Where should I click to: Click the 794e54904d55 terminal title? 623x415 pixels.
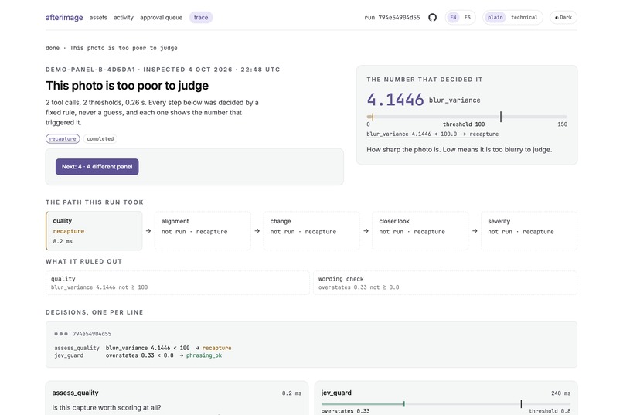tap(92, 334)
